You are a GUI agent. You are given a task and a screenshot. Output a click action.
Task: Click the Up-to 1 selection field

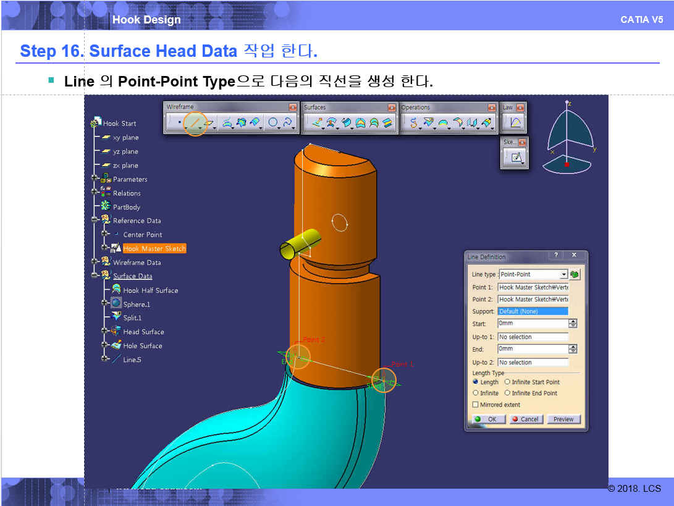click(533, 337)
